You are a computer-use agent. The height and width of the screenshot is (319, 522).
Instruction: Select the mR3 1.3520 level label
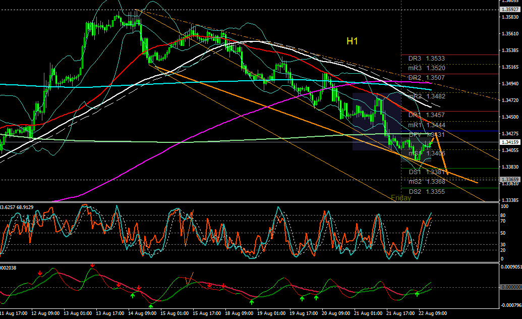coord(427,68)
